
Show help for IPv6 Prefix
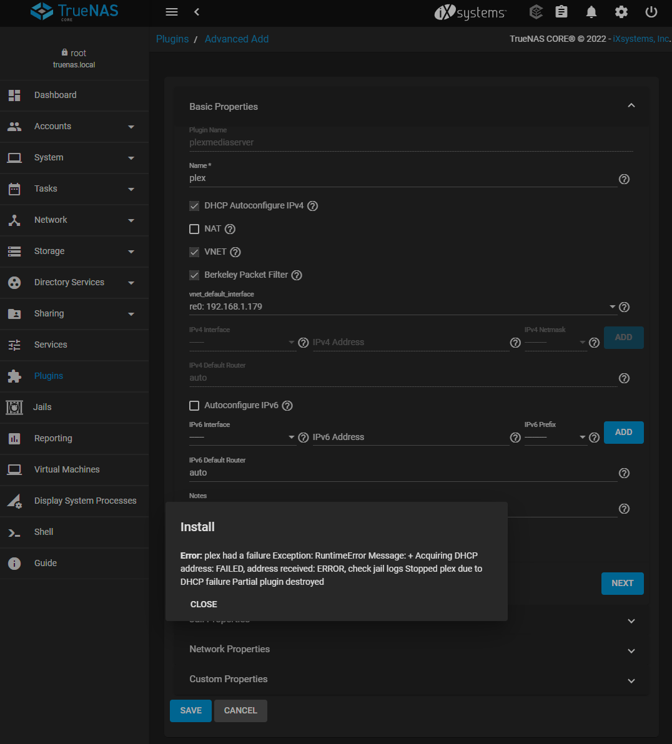click(594, 438)
